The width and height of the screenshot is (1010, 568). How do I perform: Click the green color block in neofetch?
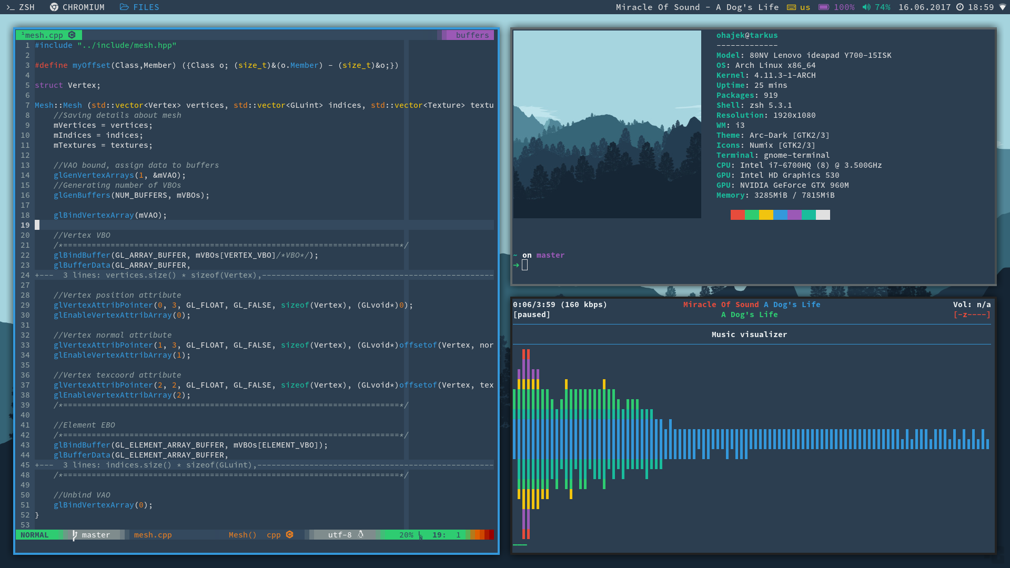click(x=752, y=215)
